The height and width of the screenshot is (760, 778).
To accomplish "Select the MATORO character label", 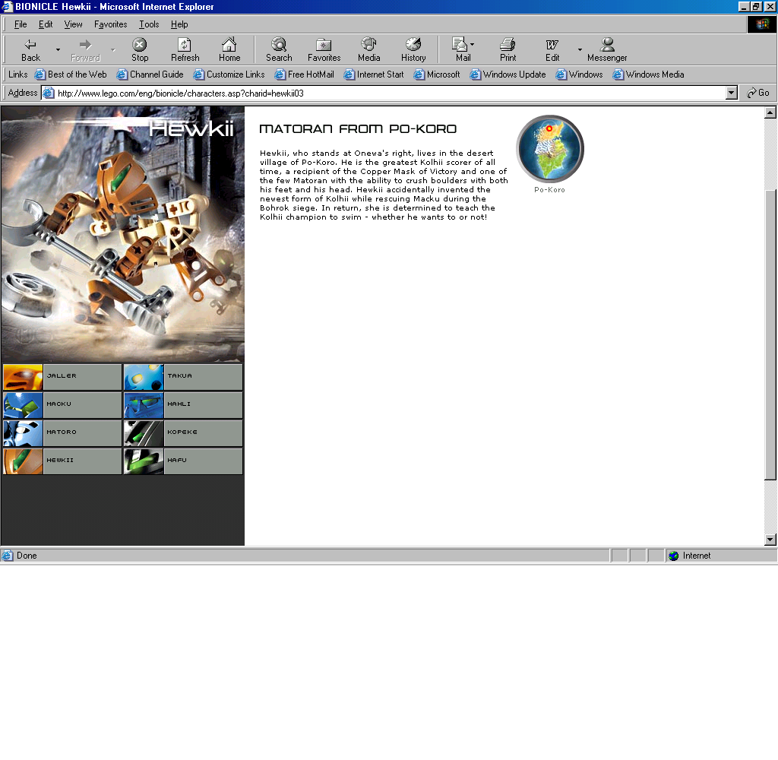I will (x=62, y=432).
